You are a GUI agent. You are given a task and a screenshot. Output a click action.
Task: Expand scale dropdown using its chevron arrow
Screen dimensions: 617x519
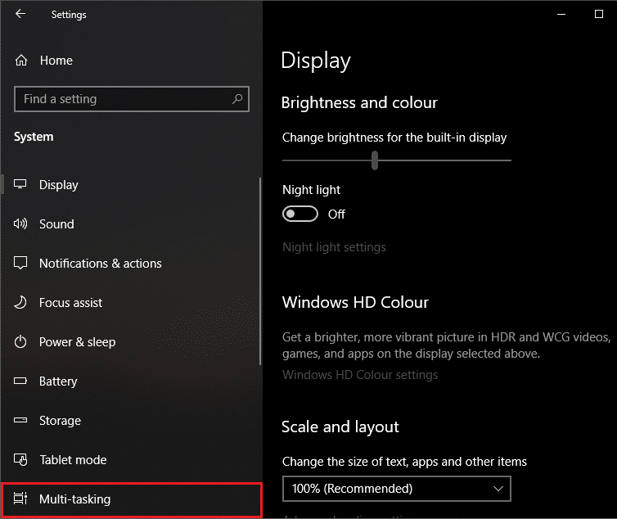pyautogui.click(x=498, y=489)
